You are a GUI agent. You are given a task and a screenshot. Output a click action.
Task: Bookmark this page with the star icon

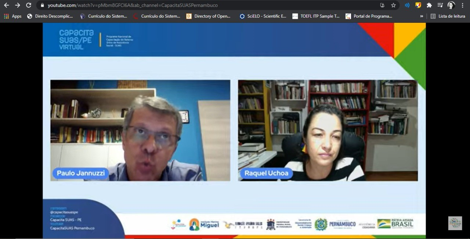point(393,5)
